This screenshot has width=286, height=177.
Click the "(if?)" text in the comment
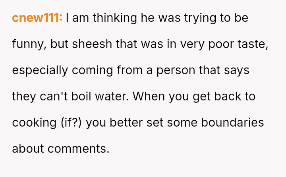coord(71,123)
